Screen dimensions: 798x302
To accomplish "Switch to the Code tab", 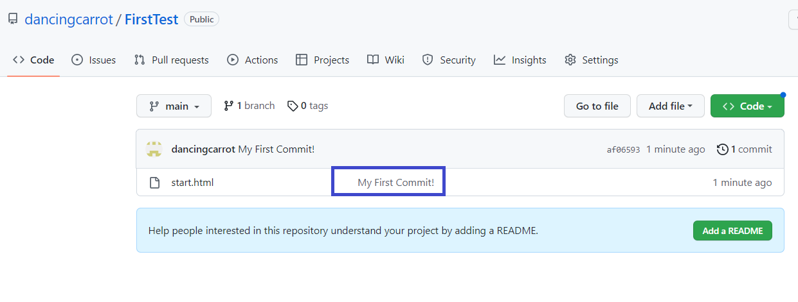I will 33,60.
